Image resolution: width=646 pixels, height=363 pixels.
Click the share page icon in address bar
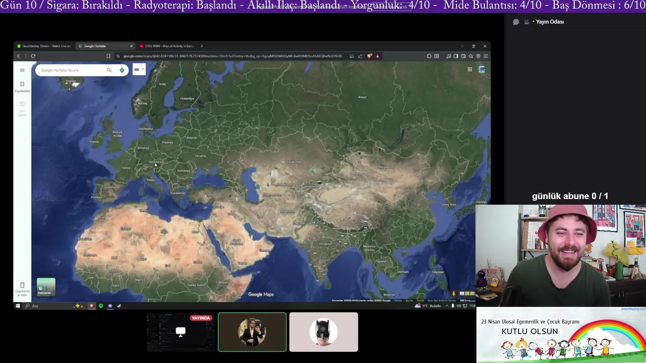click(x=360, y=56)
